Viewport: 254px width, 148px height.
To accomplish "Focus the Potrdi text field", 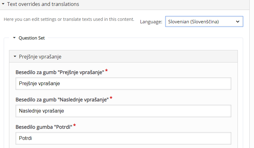I will [x=123, y=138].
